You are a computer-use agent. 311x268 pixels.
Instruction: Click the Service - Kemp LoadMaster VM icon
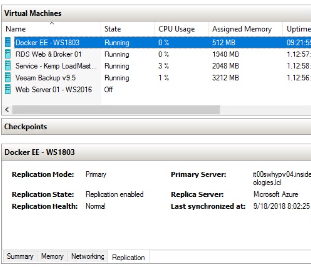pos(8,66)
